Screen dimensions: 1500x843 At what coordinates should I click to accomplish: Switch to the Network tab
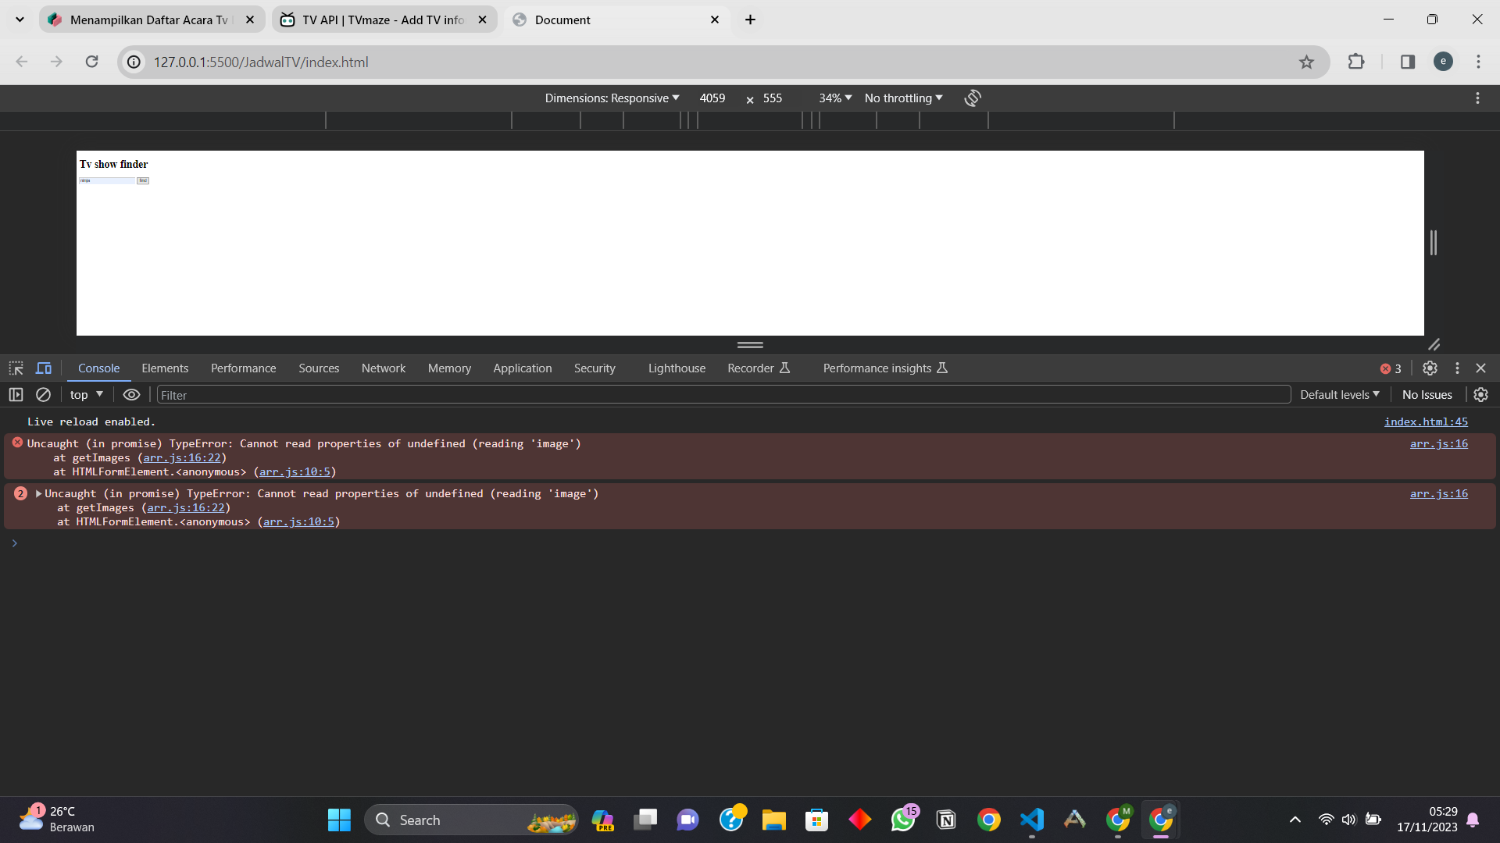383,368
